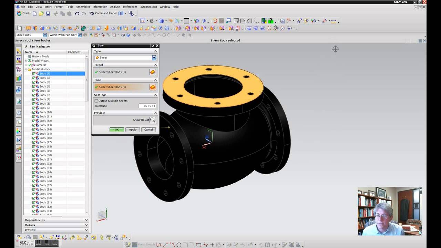Open the Command Finder
This screenshot has height=248, width=441.
pyautogui.click(x=103, y=13)
